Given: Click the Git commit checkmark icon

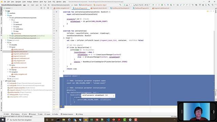Looking at the screenshot, I should [x=184, y=5].
